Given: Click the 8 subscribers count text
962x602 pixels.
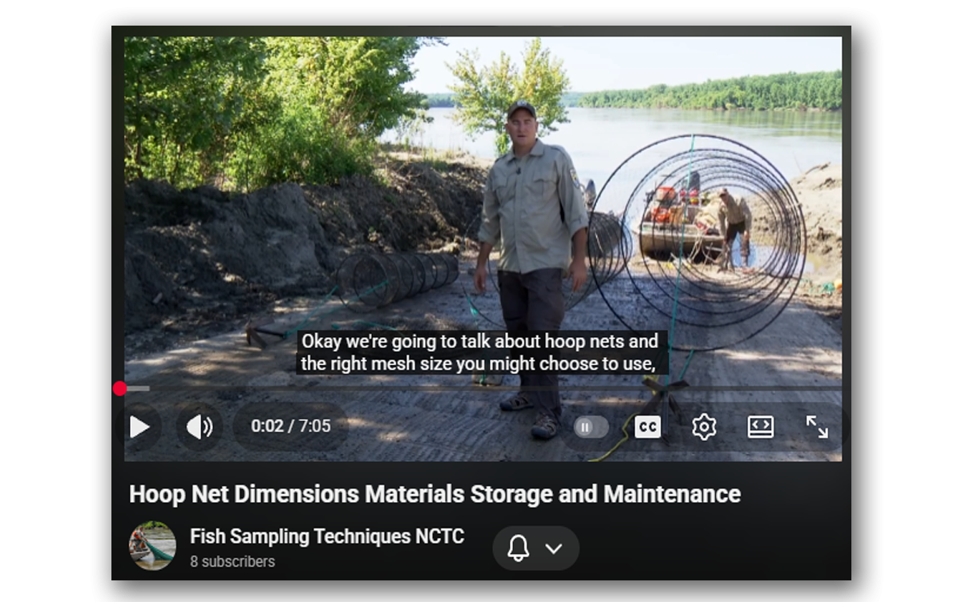Looking at the screenshot, I should pyautogui.click(x=232, y=561).
